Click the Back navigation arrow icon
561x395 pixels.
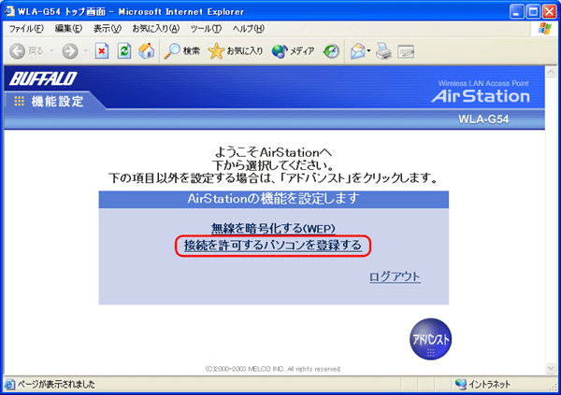point(16,50)
